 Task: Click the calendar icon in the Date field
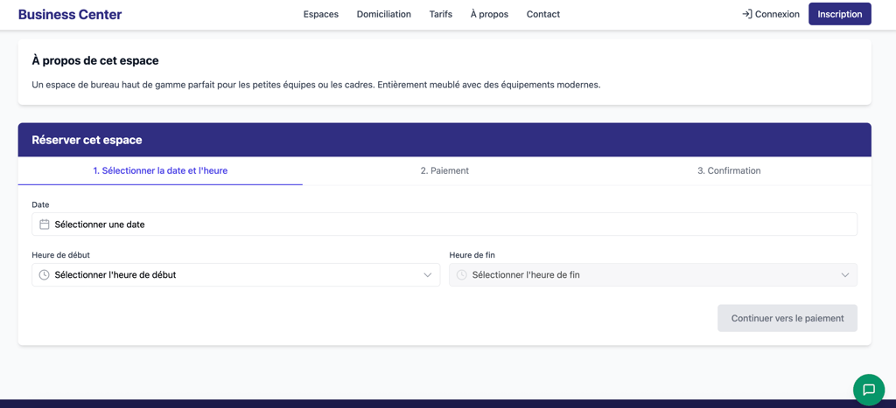[x=44, y=225]
